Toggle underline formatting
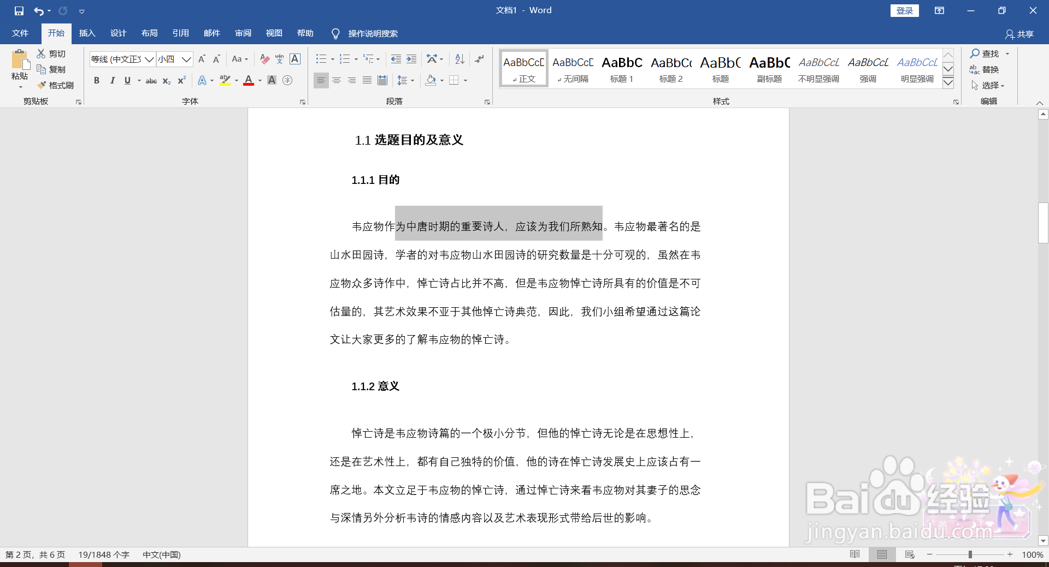 [127, 80]
